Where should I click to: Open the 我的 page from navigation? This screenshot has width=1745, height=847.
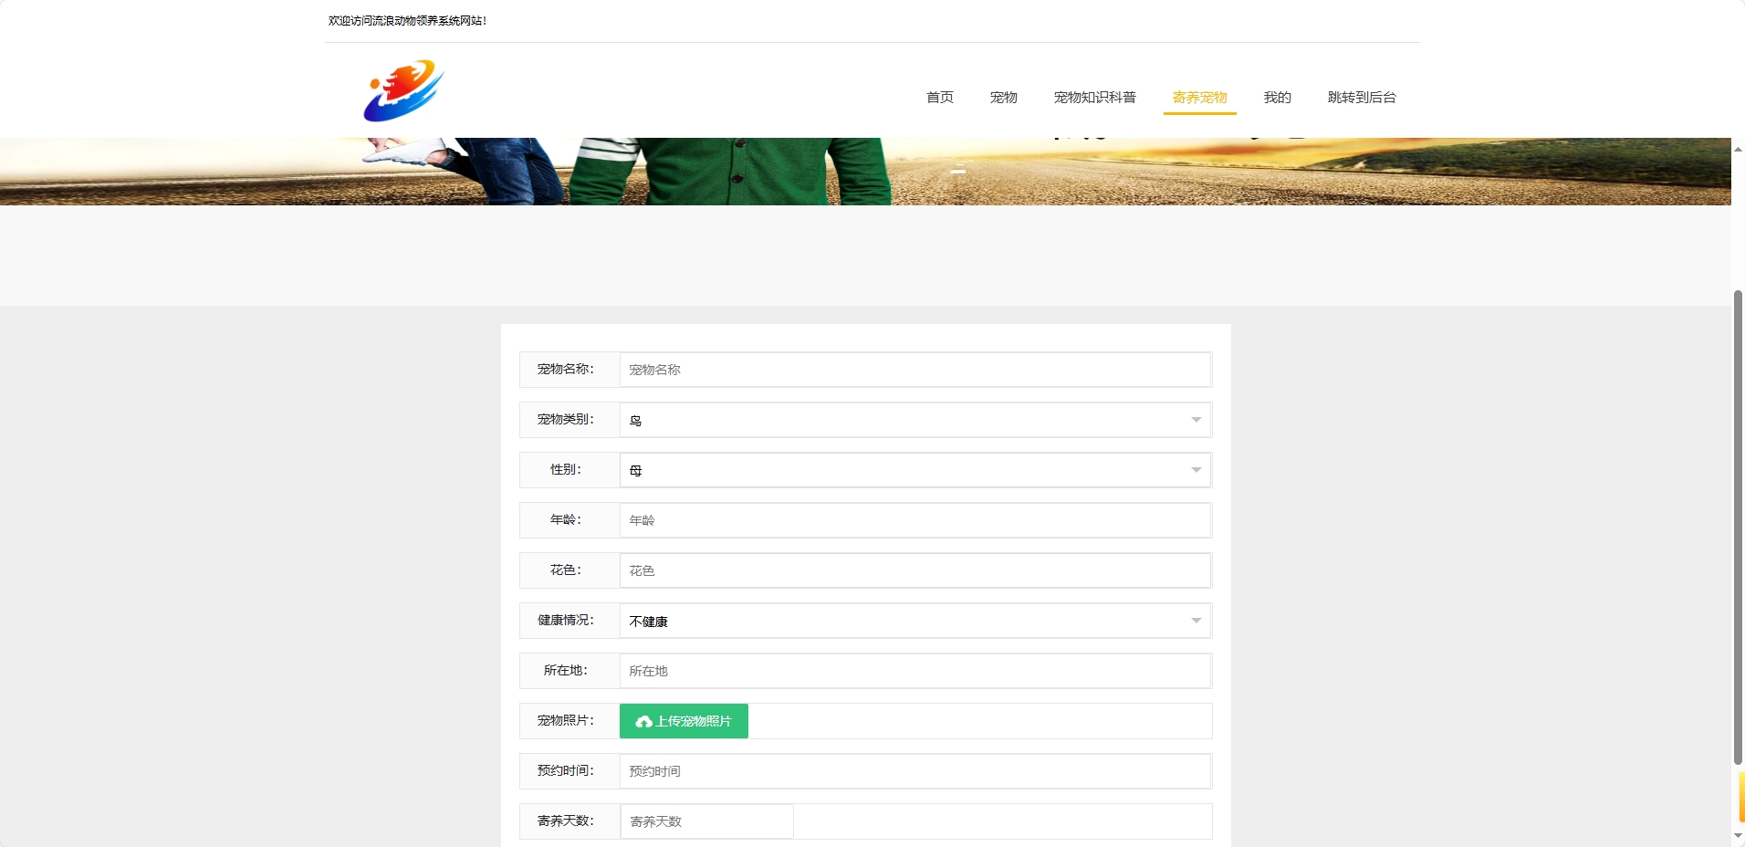[x=1277, y=98]
